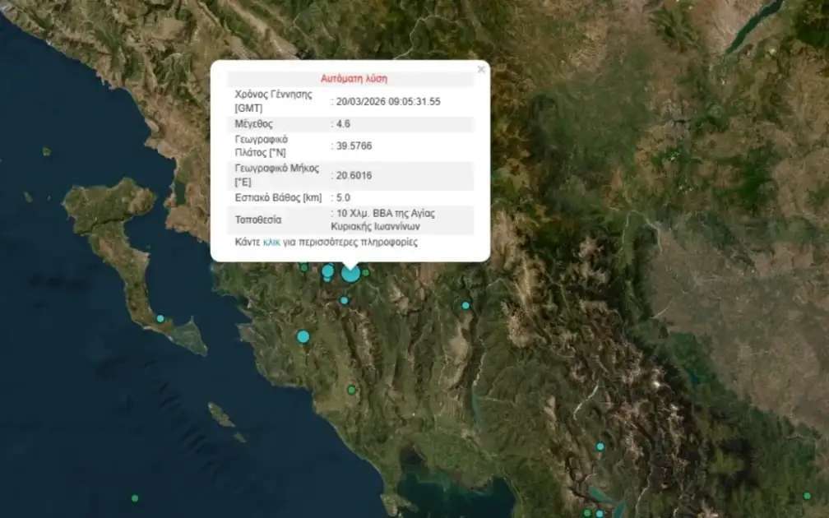829x518 pixels.
Task: Select the large earthquake marker near Agia Kyriaki
Action: [350, 274]
